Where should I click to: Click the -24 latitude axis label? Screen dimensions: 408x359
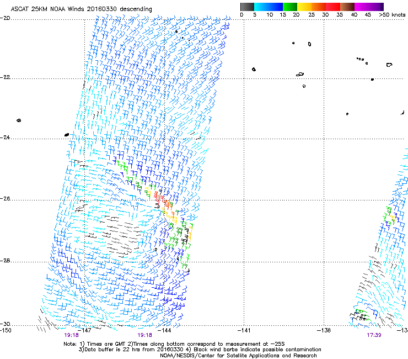coord(5,137)
